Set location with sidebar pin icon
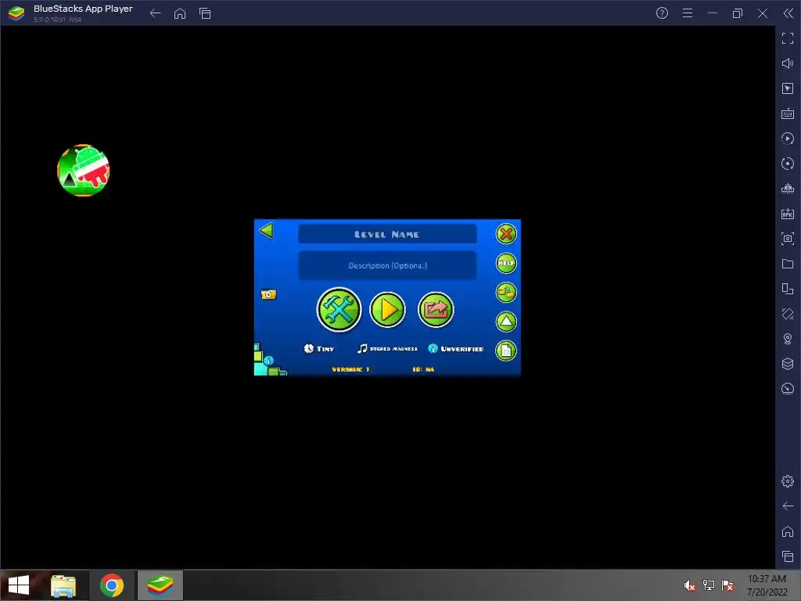Screen dimensions: 801x601 click(788, 339)
